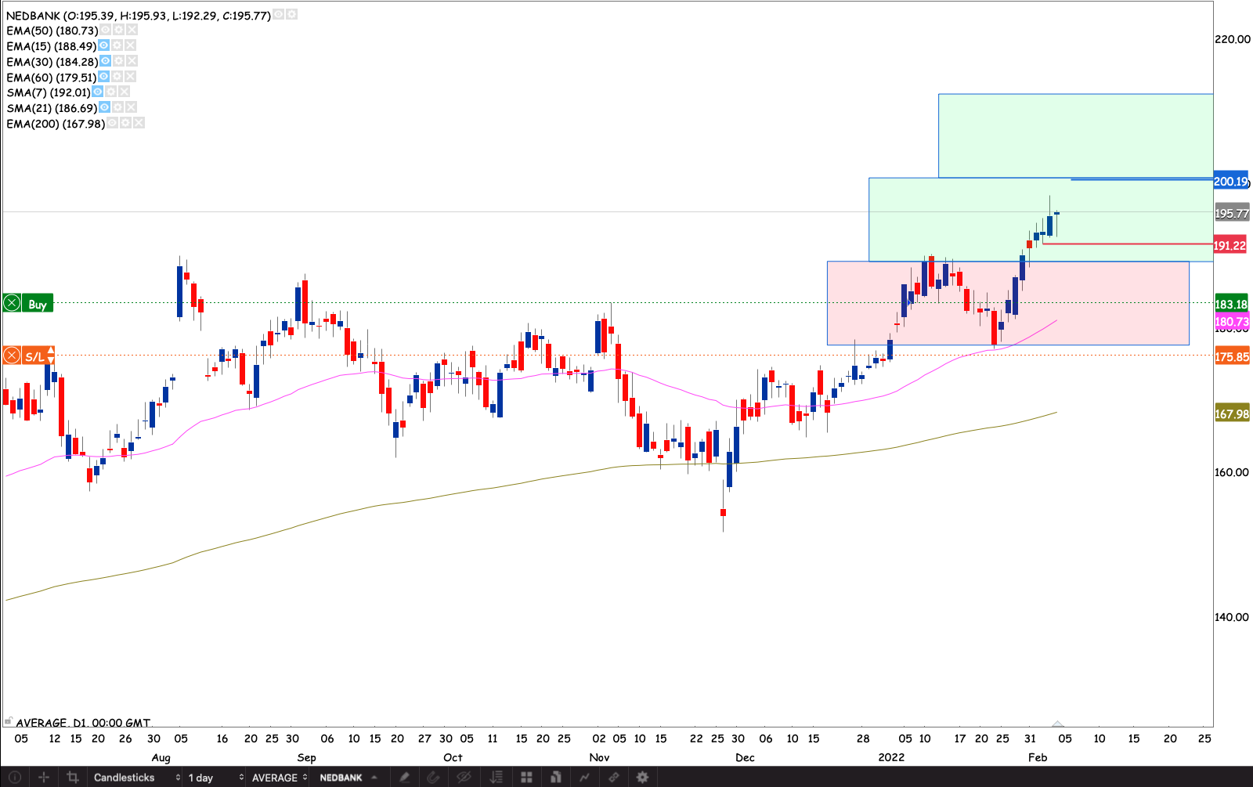Open the indicators line-chart icon
The image size is (1253, 787).
point(584,777)
